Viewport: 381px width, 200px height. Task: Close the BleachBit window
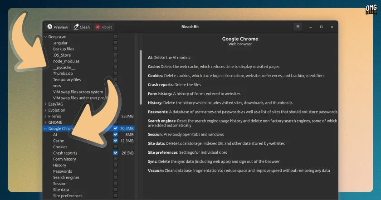[x=332, y=27]
